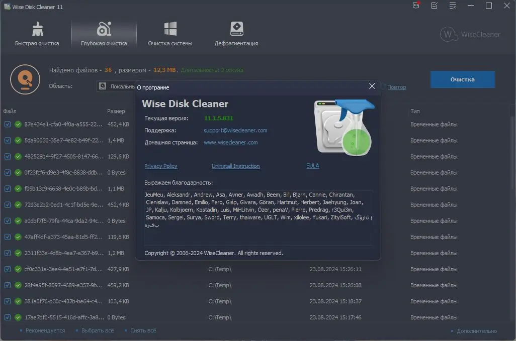Screen dimensions: 516x341
Task: Click the total size 12,3 MB
Action: 164,70
